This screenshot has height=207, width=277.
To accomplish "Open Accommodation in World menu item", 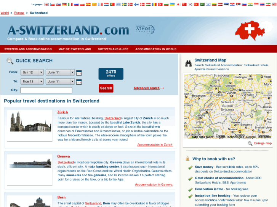I will [x=156, y=49].
